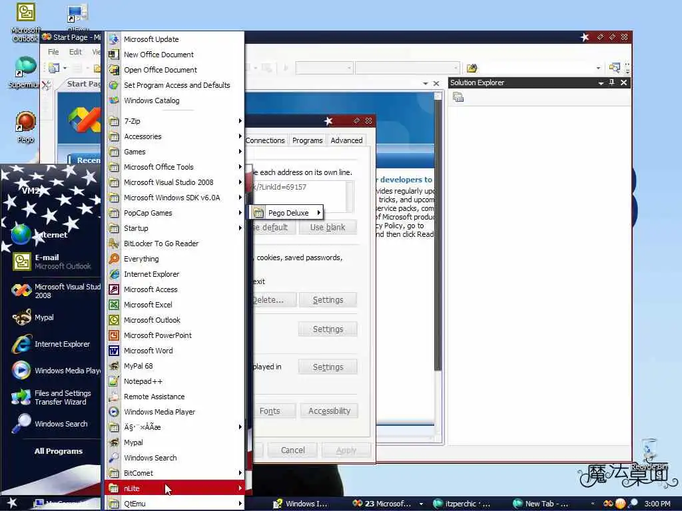
Task: Expand the Games folder
Action: (174, 152)
